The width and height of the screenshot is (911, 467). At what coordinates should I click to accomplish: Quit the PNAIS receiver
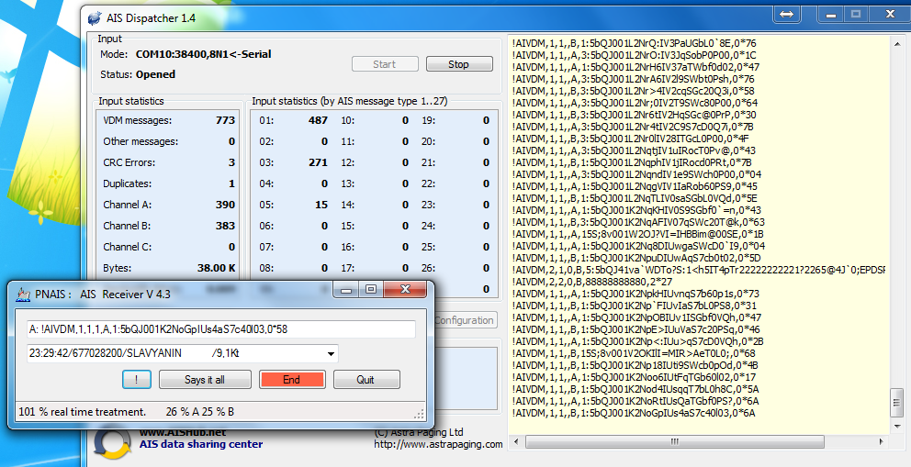point(366,380)
